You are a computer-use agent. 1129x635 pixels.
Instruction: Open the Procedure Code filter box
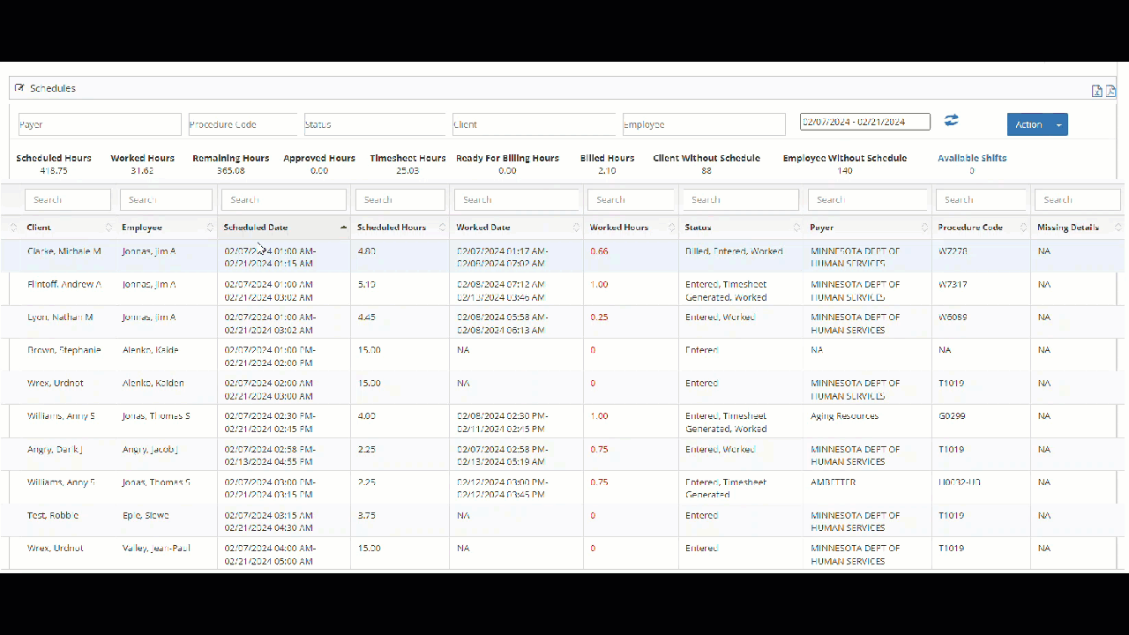243,124
